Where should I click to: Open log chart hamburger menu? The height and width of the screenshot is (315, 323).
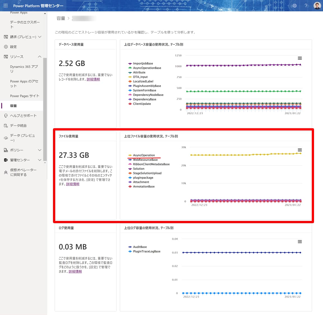(300, 242)
